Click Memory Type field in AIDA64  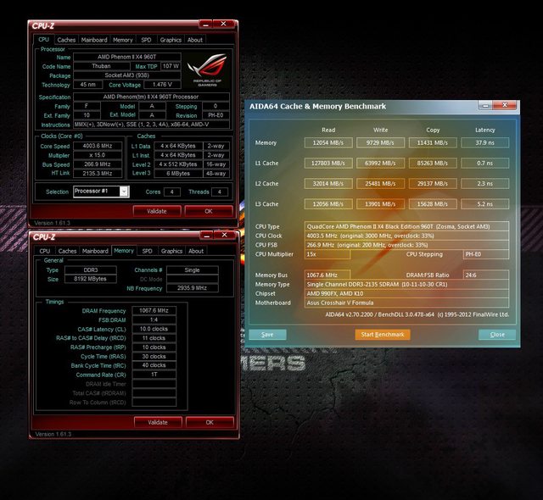[x=406, y=284]
